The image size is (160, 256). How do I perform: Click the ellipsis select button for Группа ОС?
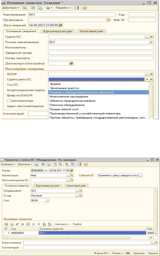(x=147, y=37)
